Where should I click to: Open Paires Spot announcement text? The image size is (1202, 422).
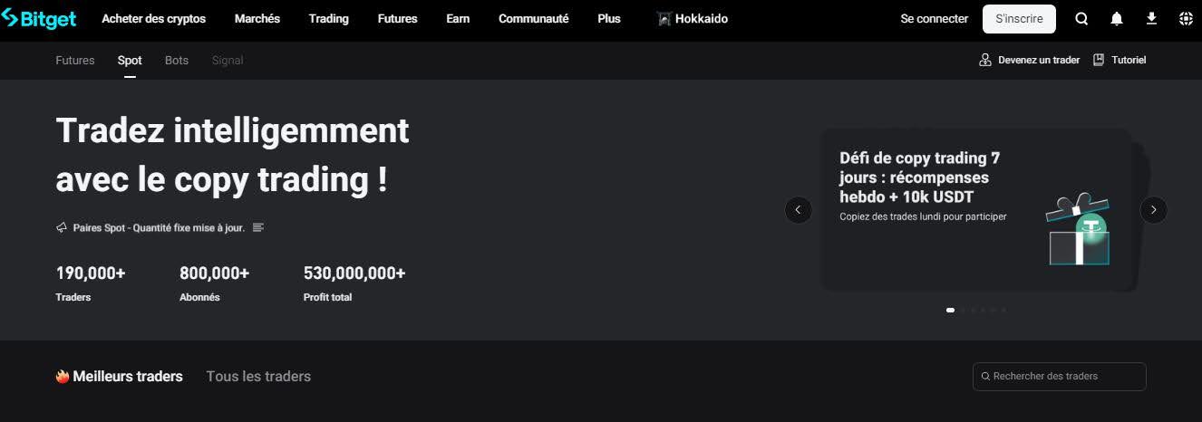coord(159,228)
